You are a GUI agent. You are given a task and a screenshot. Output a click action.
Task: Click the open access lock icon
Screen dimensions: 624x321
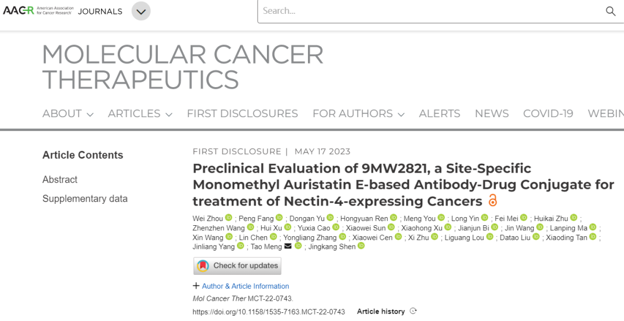(x=492, y=201)
